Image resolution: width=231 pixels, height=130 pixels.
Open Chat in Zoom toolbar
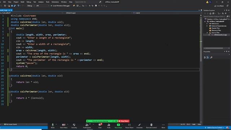100,126
